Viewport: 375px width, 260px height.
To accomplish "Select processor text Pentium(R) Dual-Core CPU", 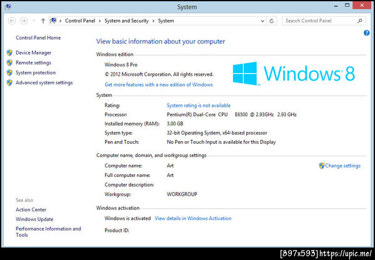I will (x=197, y=114).
